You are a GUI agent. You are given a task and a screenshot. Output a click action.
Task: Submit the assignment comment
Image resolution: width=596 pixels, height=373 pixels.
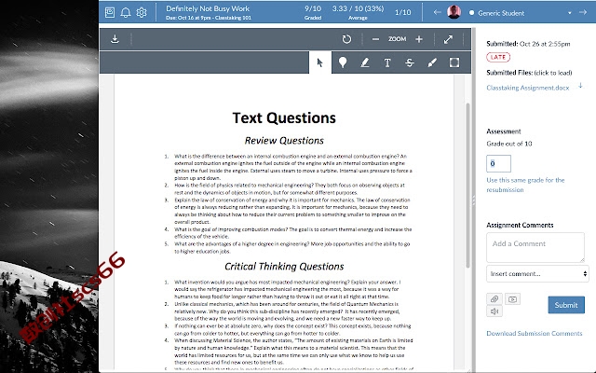click(566, 305)
